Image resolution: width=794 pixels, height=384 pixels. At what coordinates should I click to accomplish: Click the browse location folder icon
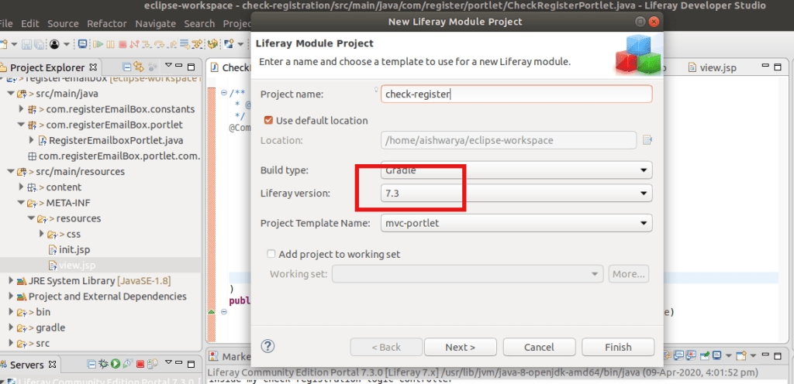coord(647,140)
